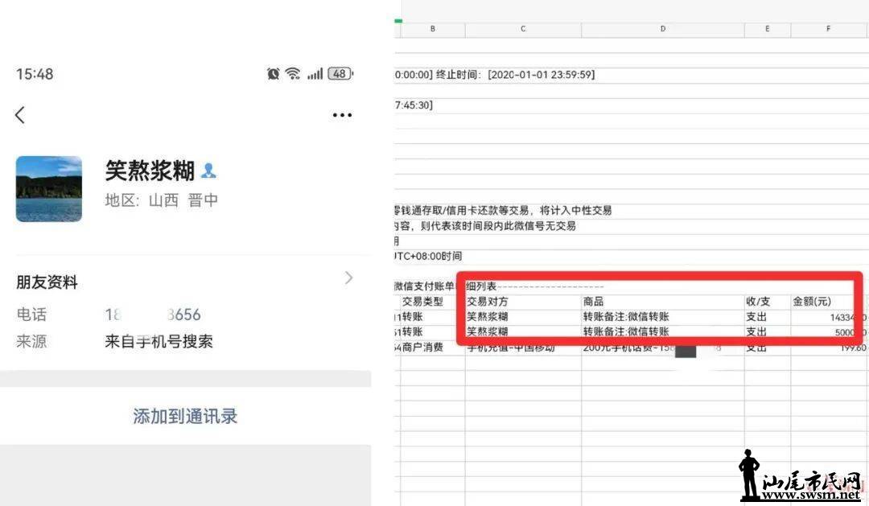Select column C header
869x506 pixels.
click(523, 30)
